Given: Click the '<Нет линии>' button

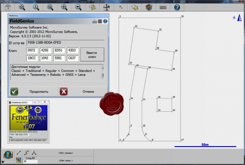Looking at the screenshot, I should 66,153.
